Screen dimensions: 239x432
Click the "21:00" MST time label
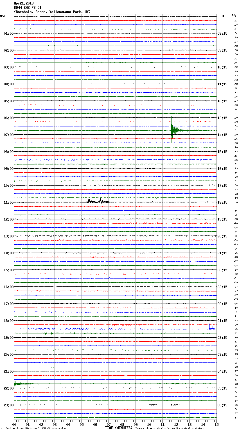9,371
